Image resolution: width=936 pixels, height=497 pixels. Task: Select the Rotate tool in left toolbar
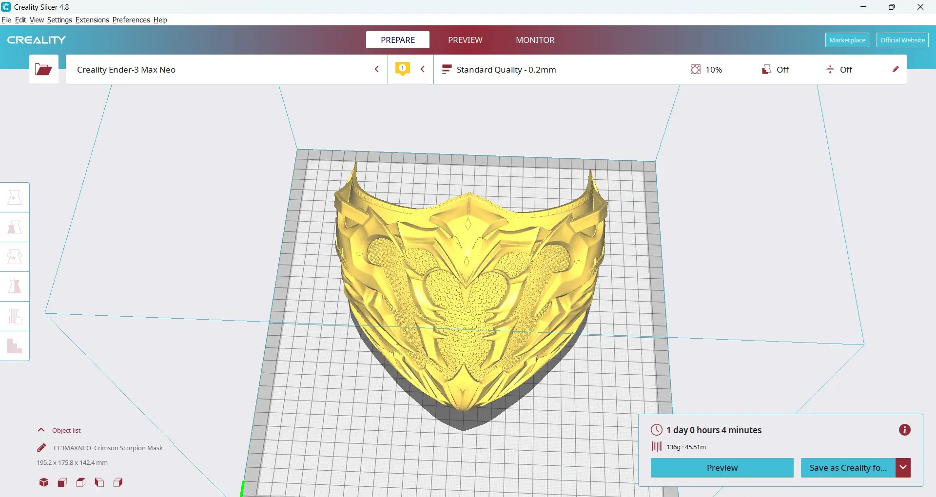click(15, 257)
